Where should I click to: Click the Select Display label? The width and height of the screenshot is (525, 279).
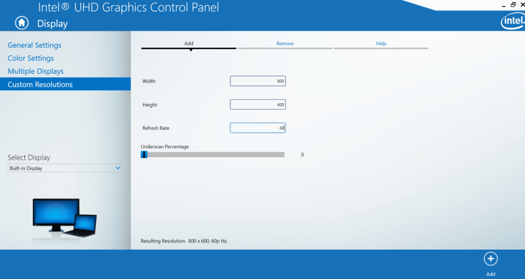[x=29, y=158]
